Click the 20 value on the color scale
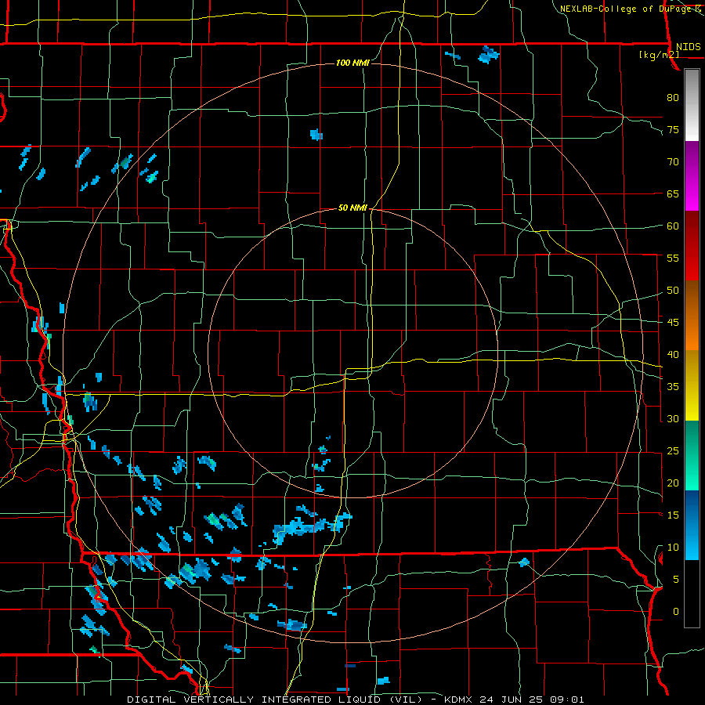705x705 pixels. tap(673, 483)
